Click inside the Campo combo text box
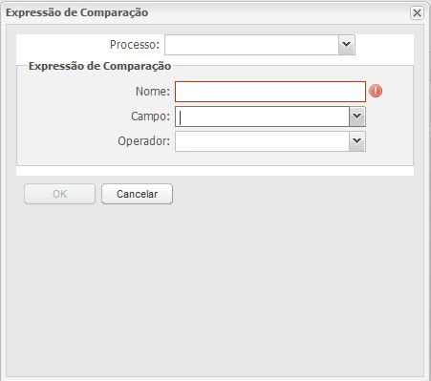The image size is (431, 381). (262, 116)
